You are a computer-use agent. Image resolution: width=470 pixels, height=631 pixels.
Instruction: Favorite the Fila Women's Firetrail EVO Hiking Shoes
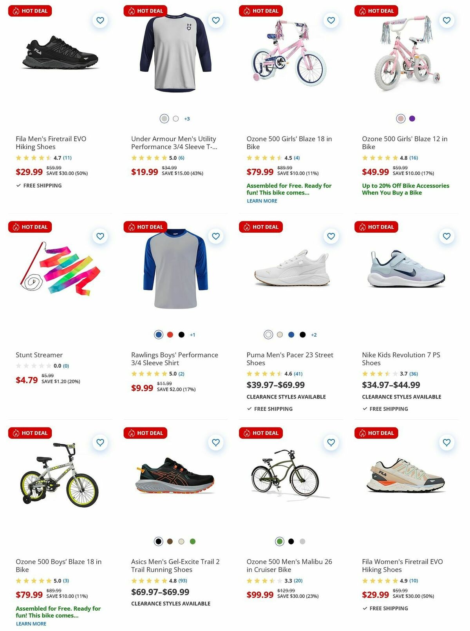point(446,442)
